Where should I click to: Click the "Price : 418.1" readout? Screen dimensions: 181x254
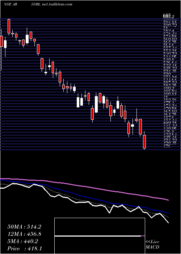[x=24, y=249]
